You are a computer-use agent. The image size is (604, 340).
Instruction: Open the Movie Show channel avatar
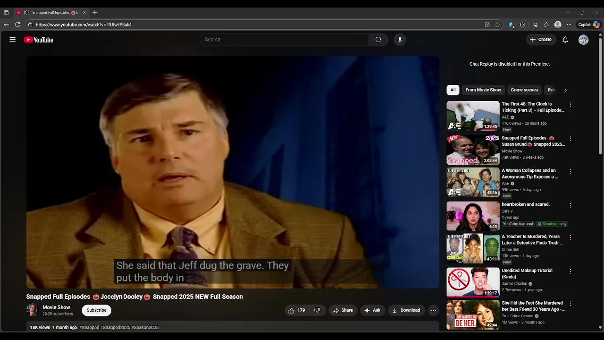point(32,310)
